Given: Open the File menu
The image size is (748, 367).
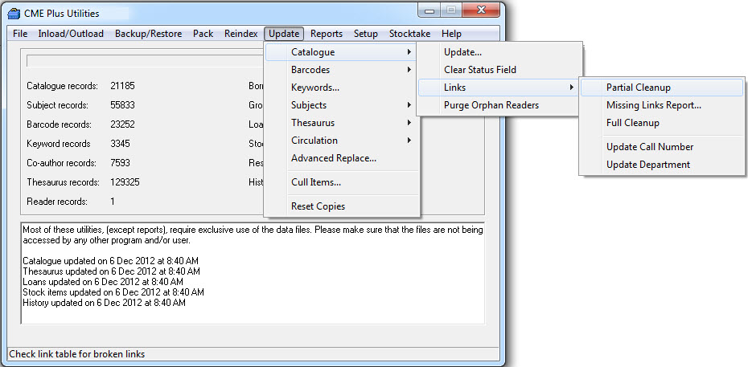Looking at the screenshot, I should click(x=20, y=34).
